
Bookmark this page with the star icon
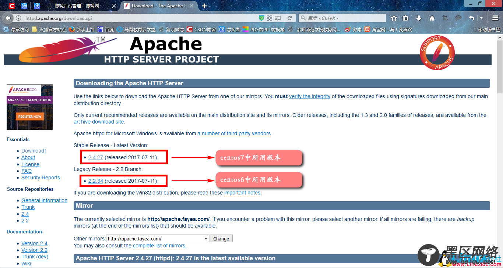pyautogui.click(x=394, y=18)
